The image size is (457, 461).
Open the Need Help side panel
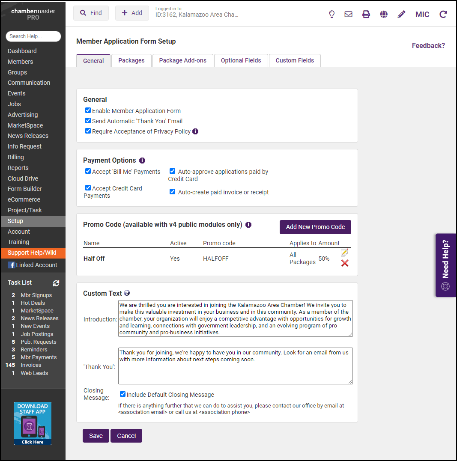[x=445, y=265]
